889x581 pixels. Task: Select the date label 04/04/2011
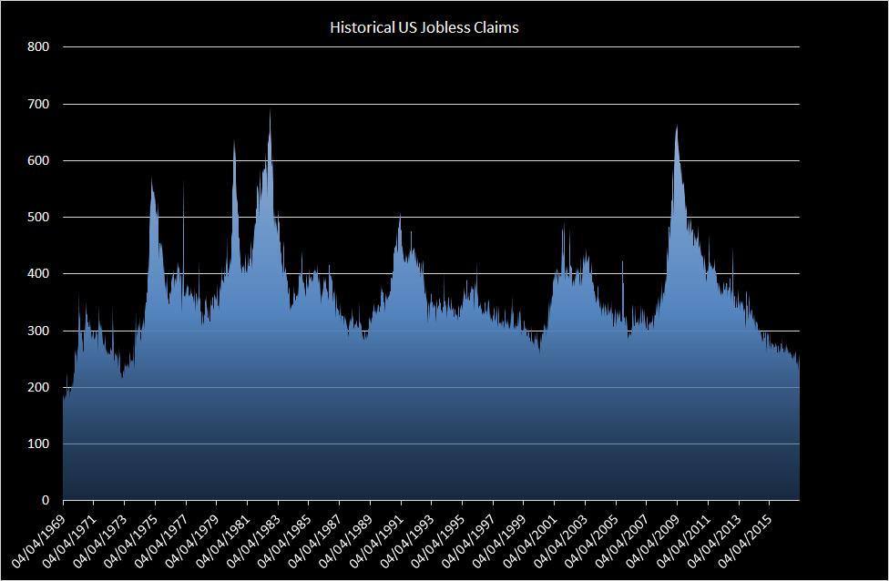click(682, 540)
